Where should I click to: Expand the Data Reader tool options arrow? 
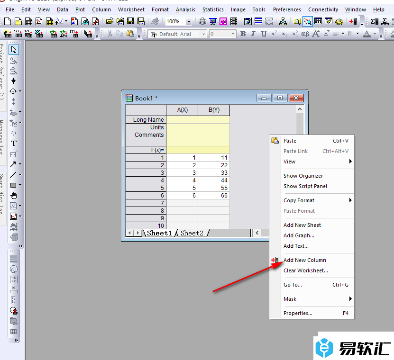tap(20, 91)
